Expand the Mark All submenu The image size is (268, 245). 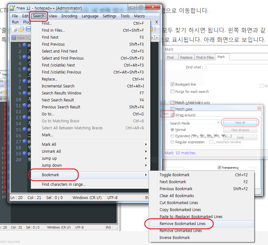click(90, 144)
